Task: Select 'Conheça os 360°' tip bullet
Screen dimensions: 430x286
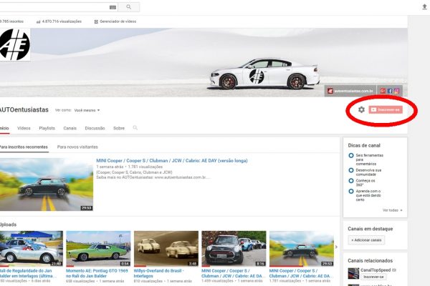Action: 350,182
